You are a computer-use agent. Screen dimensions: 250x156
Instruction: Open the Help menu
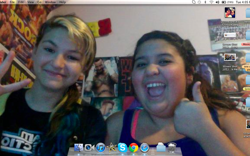[x=62, y=2]
